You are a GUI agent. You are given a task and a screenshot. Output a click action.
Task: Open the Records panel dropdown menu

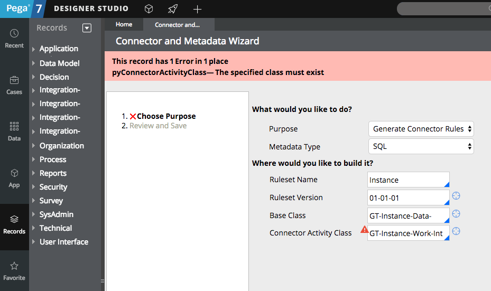click(87, 28)
